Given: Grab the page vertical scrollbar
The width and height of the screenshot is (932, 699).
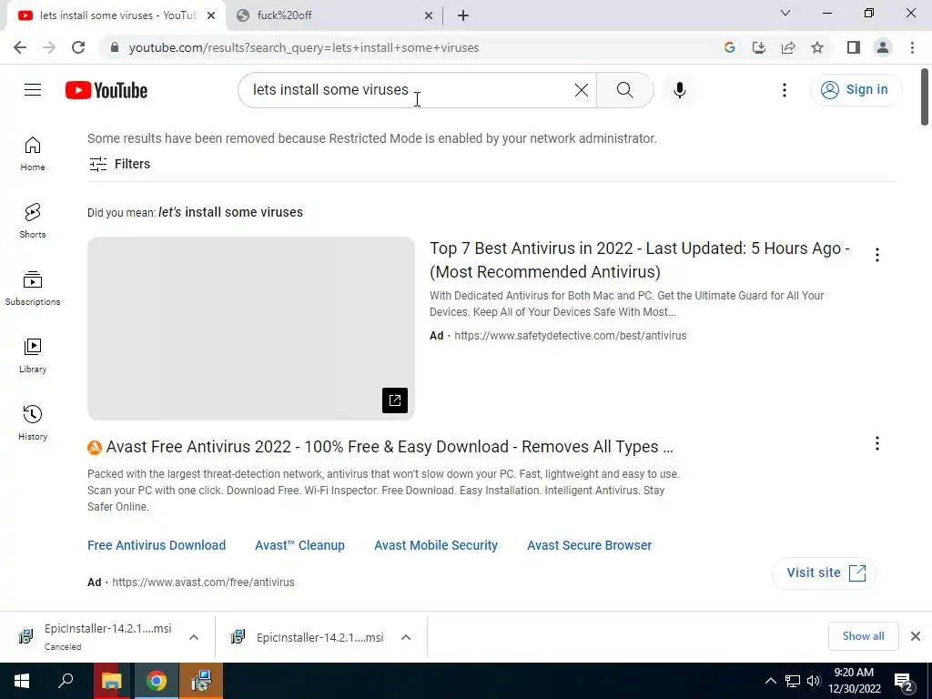Looking at the screenshot, I should [x=925, y=97].
